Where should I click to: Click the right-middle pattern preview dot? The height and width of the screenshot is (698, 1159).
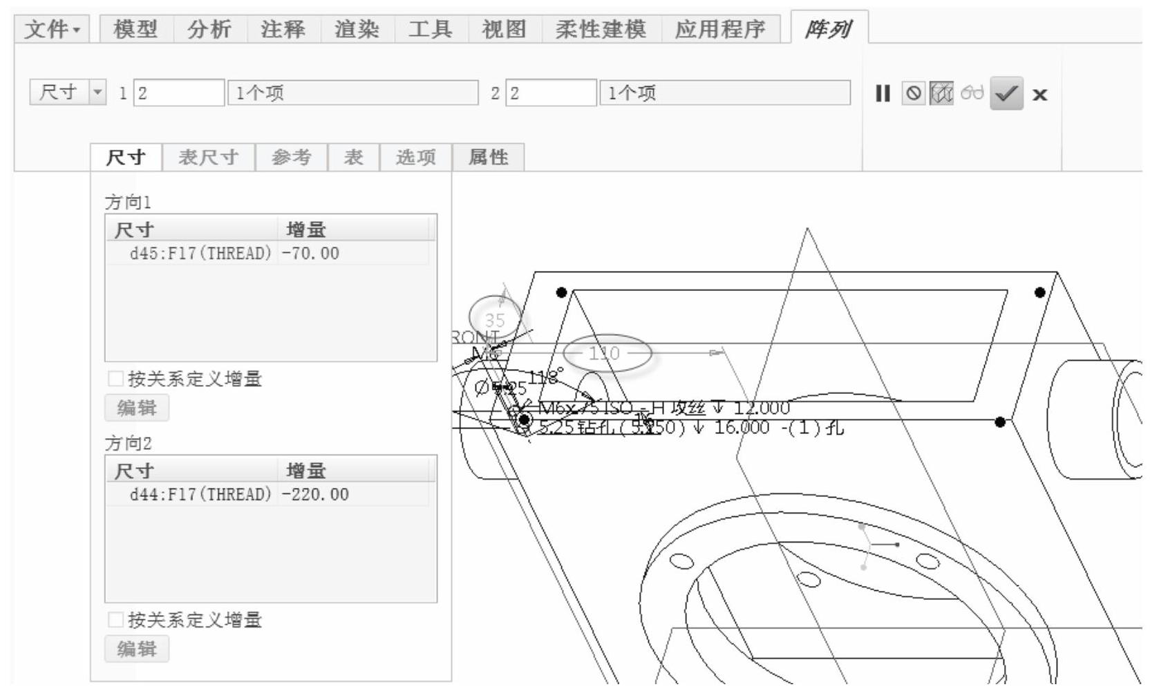tap(1000, 422)
